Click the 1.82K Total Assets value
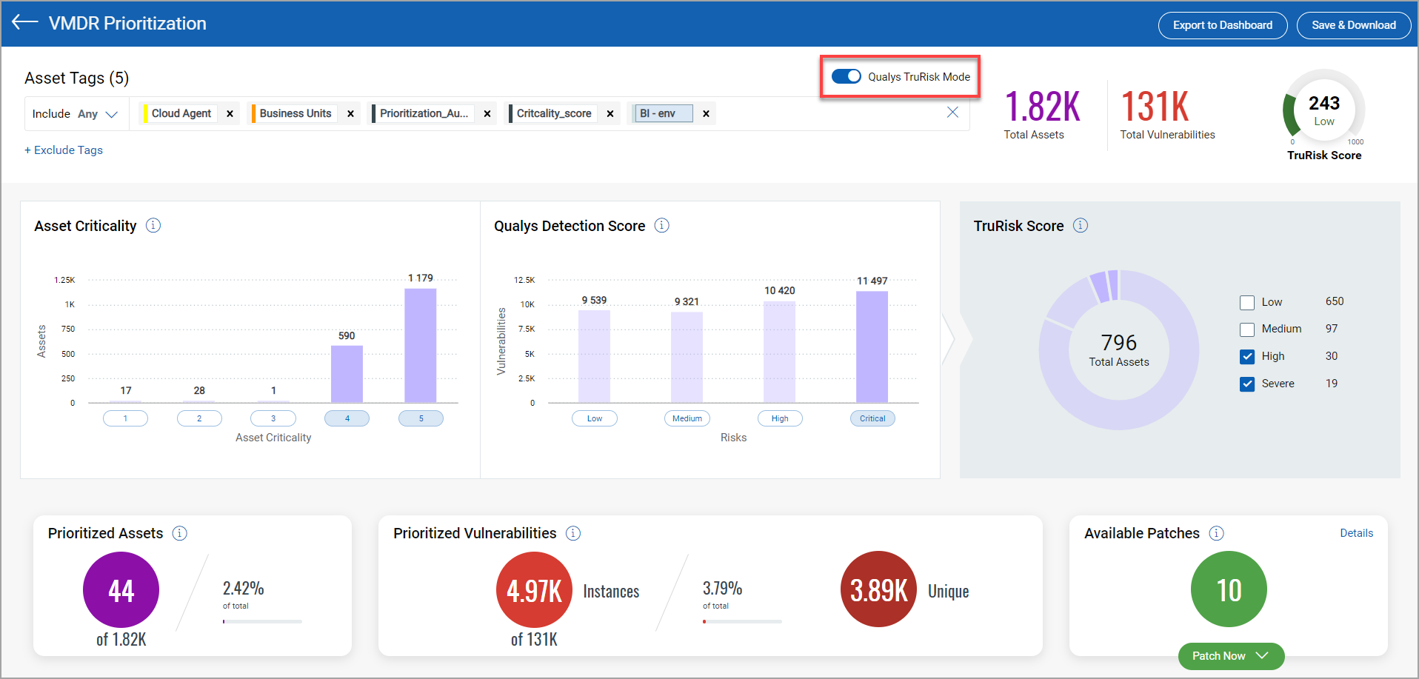 coord(1043,107)
